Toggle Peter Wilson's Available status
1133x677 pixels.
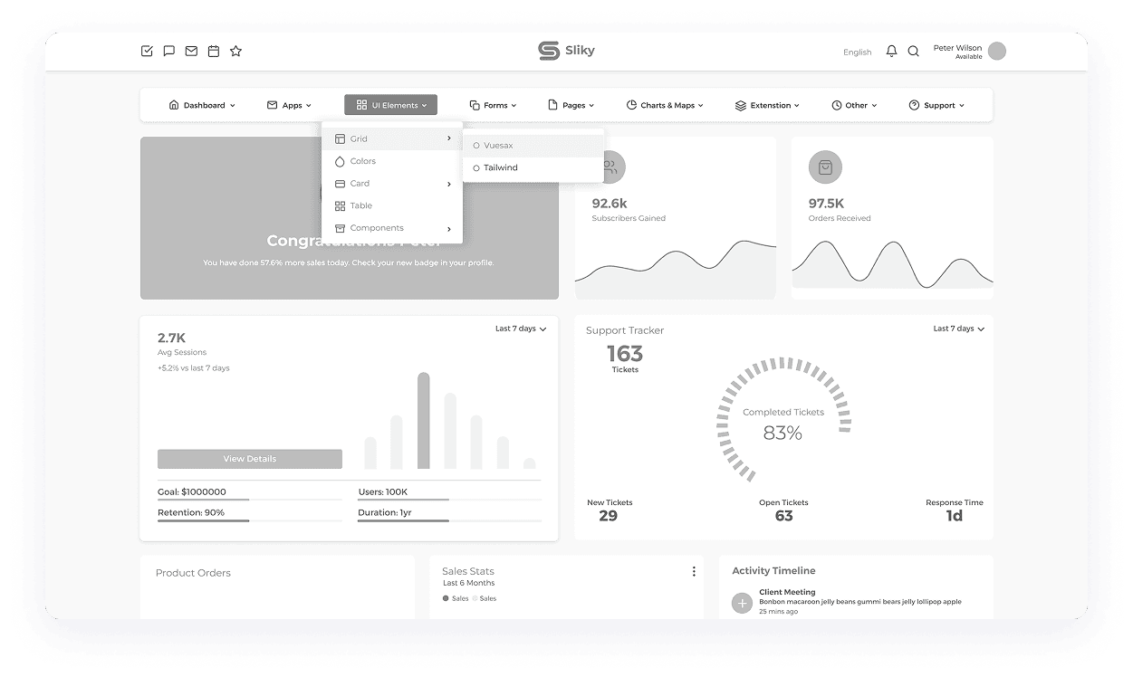968,56
